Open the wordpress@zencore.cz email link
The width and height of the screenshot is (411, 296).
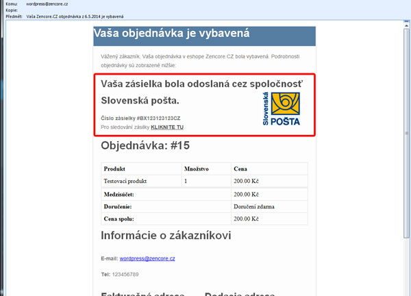coord(147,258)
